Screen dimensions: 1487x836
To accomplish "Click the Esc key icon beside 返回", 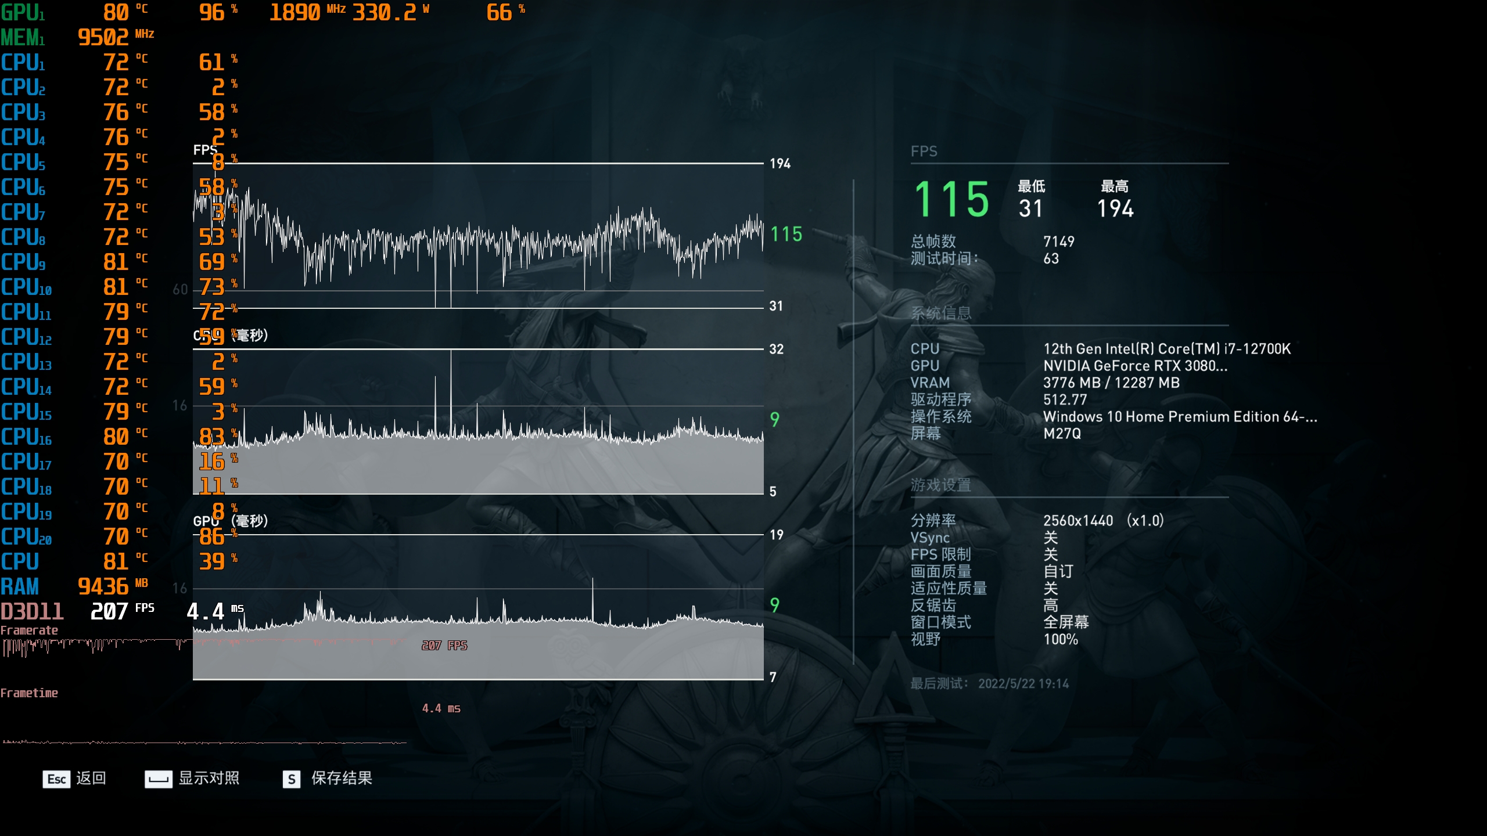I will [x=55, y=779].
